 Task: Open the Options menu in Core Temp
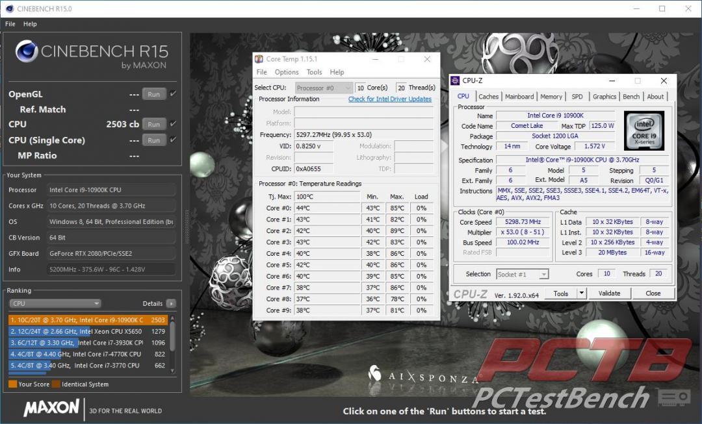coord(287,72)
